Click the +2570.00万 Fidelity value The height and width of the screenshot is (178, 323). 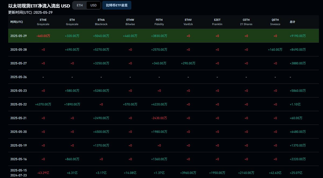click(159, 49)
